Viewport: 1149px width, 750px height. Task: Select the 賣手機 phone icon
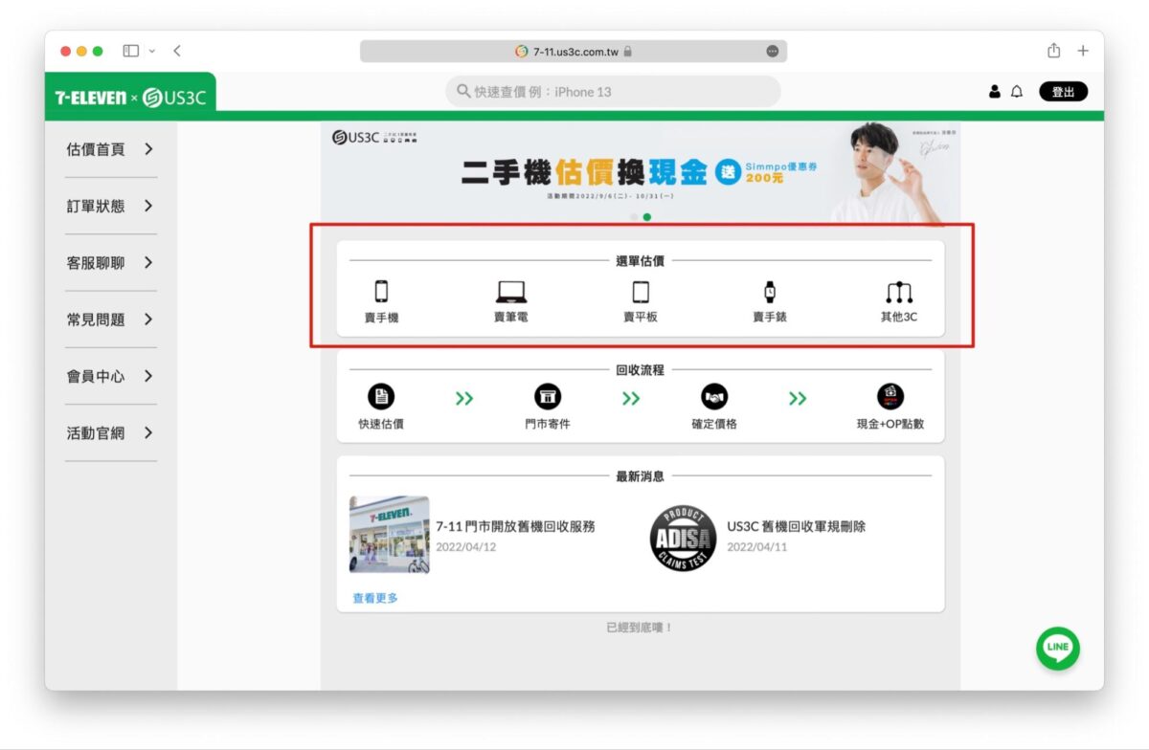tap(381, 292)
